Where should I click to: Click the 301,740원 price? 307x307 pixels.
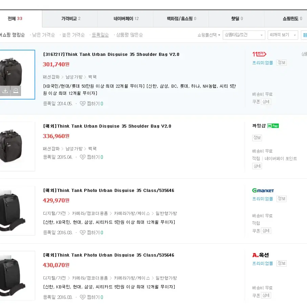coord(56,64)
